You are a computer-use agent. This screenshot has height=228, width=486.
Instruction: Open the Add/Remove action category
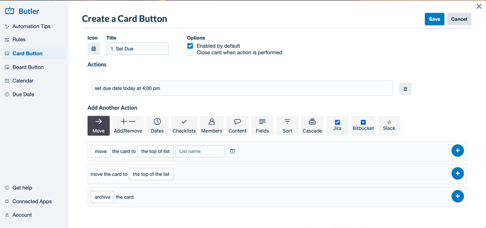128,126
